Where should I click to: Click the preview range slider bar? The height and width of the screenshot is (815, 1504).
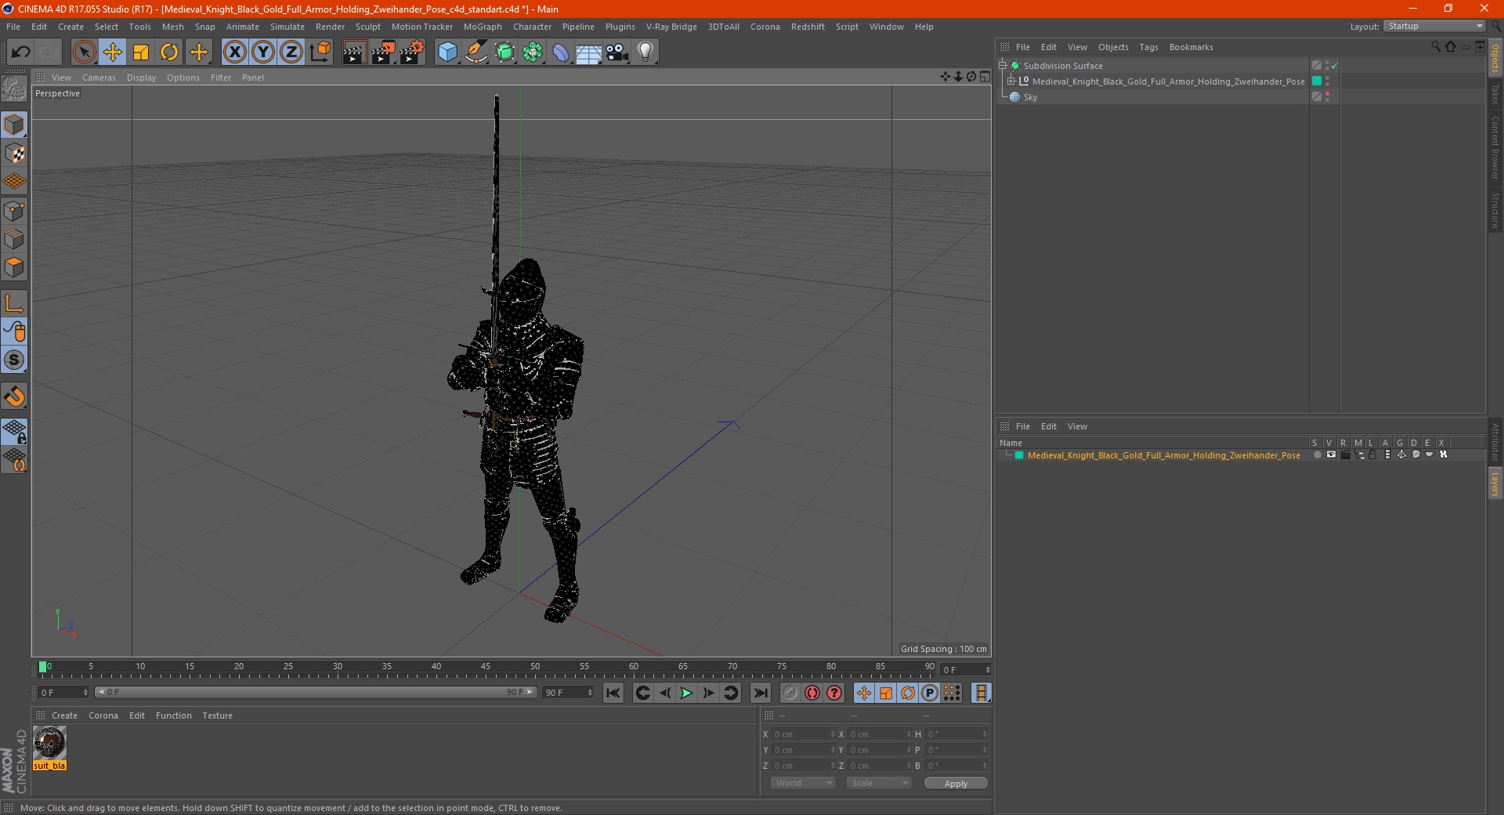315,692
